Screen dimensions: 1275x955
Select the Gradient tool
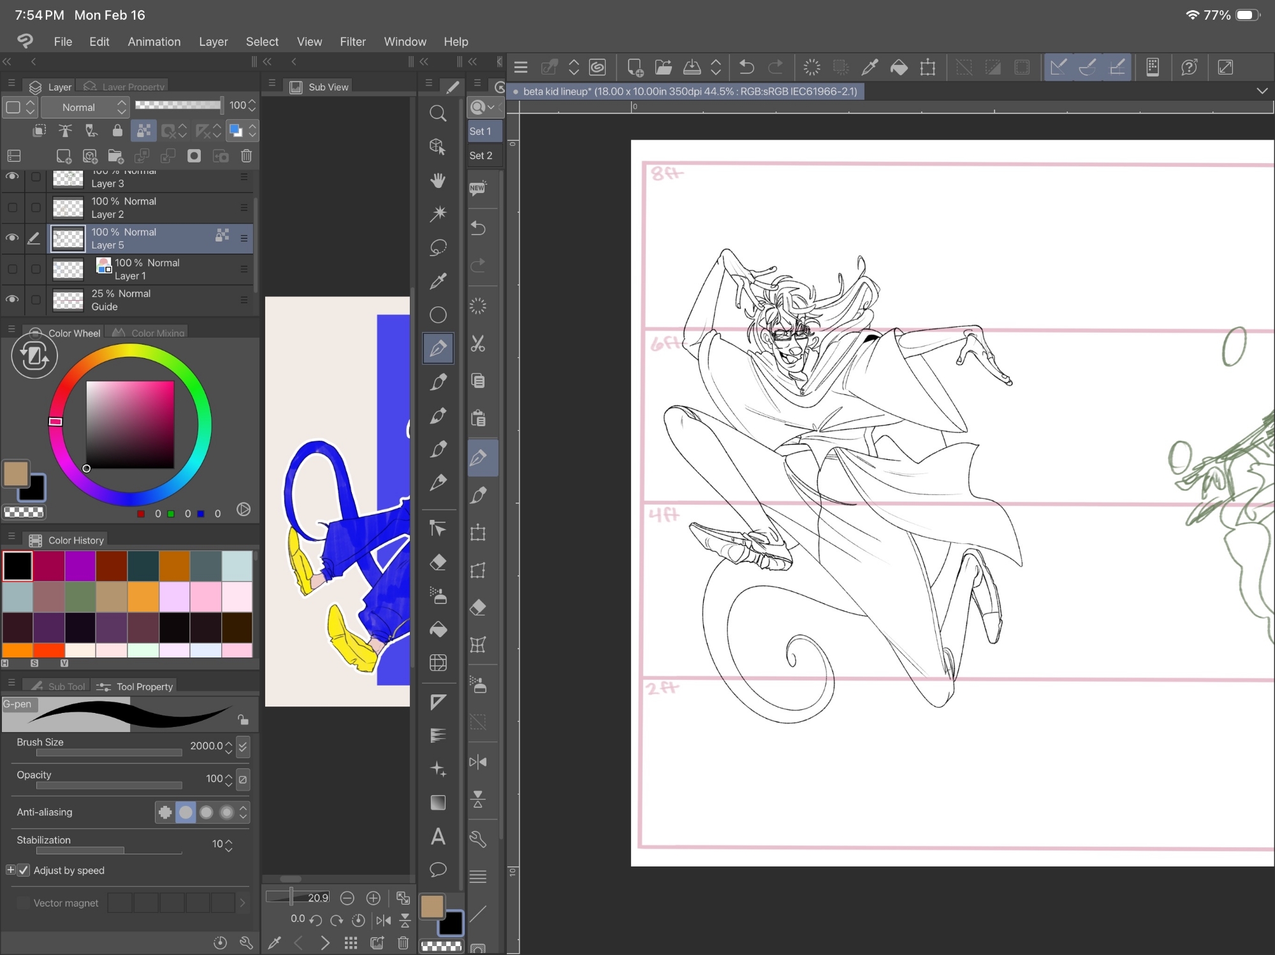[437, 803]
